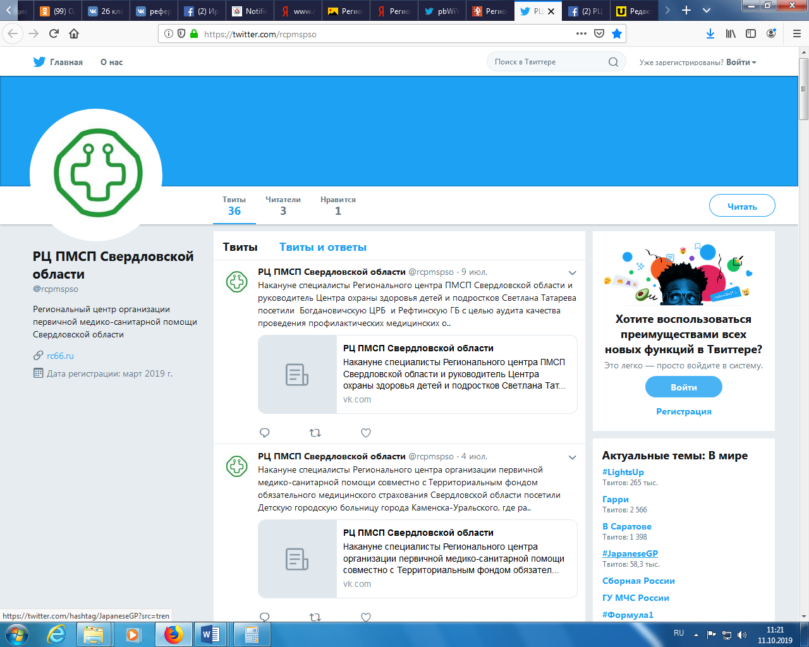This screenshot has height=647, width=809.
Task: Click the blue Войти button in promo box
Action: pos(684,387)
